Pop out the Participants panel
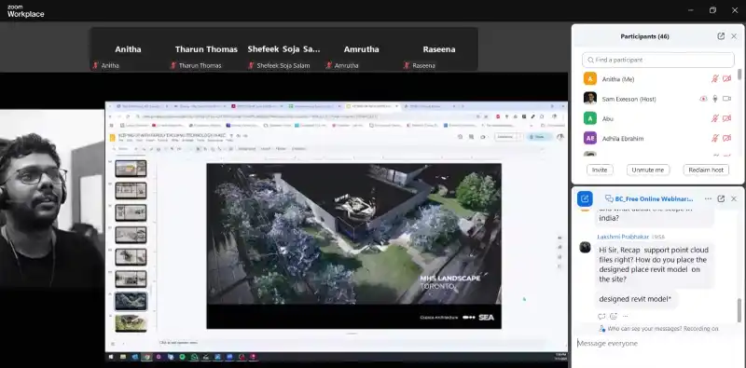Image resolution: width=746 pixels, height=368 pixels. pos(721,36)
